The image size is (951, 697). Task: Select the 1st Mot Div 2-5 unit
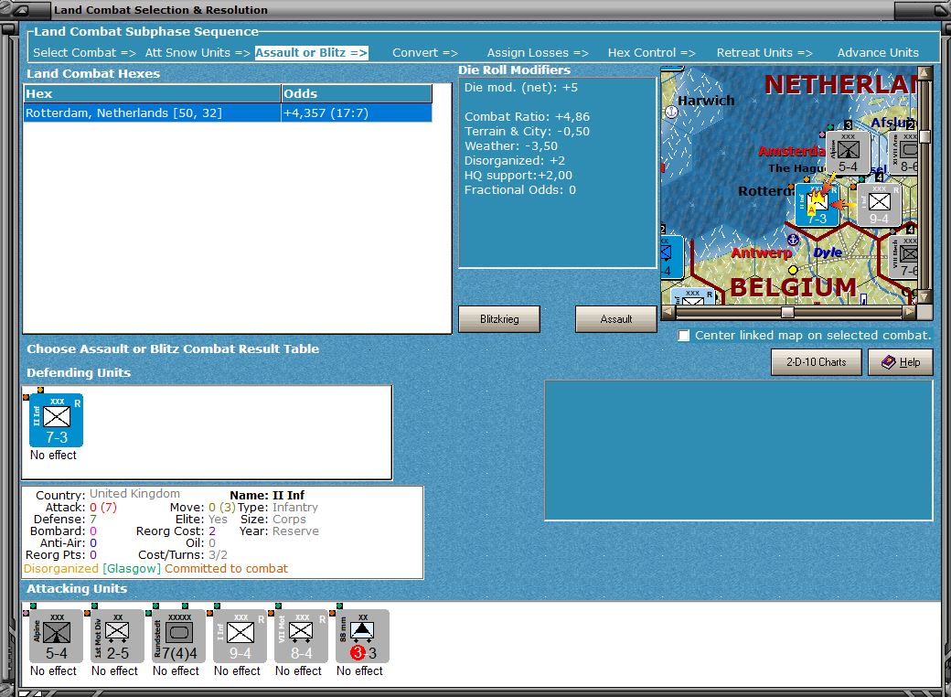tap(117, 636)
